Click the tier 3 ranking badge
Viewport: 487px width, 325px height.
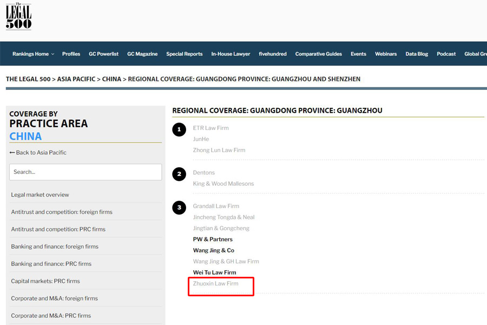click(x=179, y=207)
